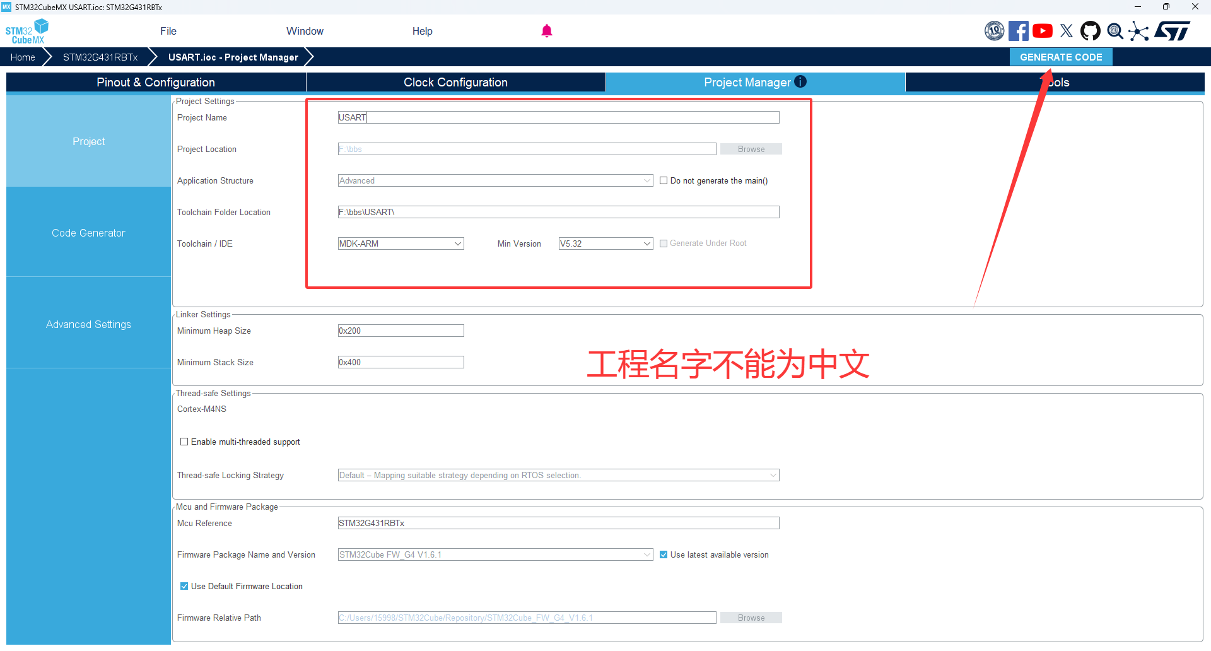Click the STM32CubeMX logo

[x=26, y=31]
